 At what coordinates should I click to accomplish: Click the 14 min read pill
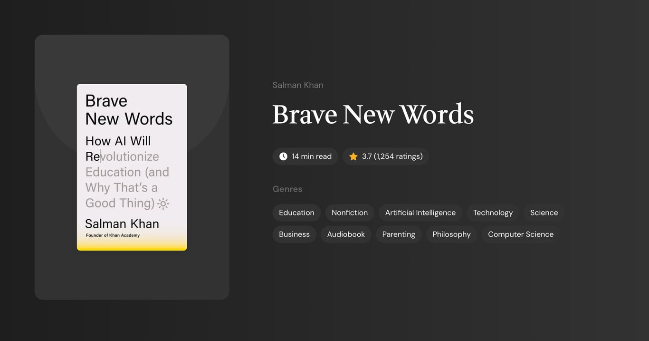tap(305, 156)
